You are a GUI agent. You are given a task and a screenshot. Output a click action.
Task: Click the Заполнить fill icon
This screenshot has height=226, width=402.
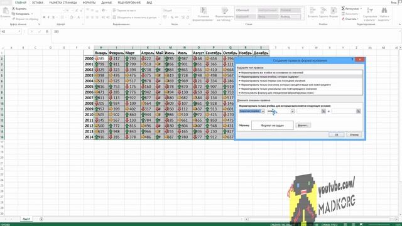tap(343, 14)
